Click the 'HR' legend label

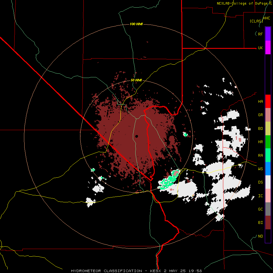click(x=260, y=142)
